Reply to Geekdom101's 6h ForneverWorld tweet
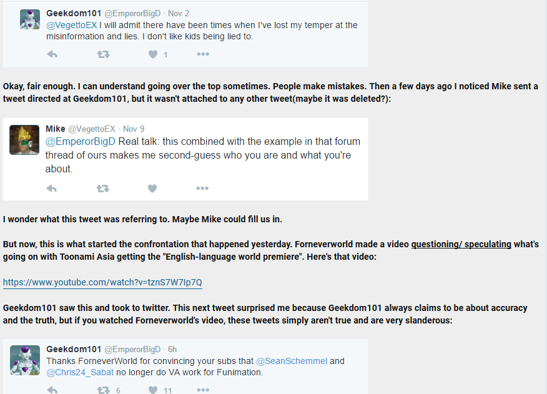This screenshot has width=547, height=394. tap(52, 390)
